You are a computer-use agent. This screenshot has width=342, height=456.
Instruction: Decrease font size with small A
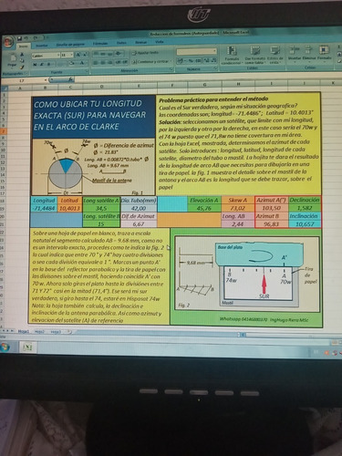point(85,55)
